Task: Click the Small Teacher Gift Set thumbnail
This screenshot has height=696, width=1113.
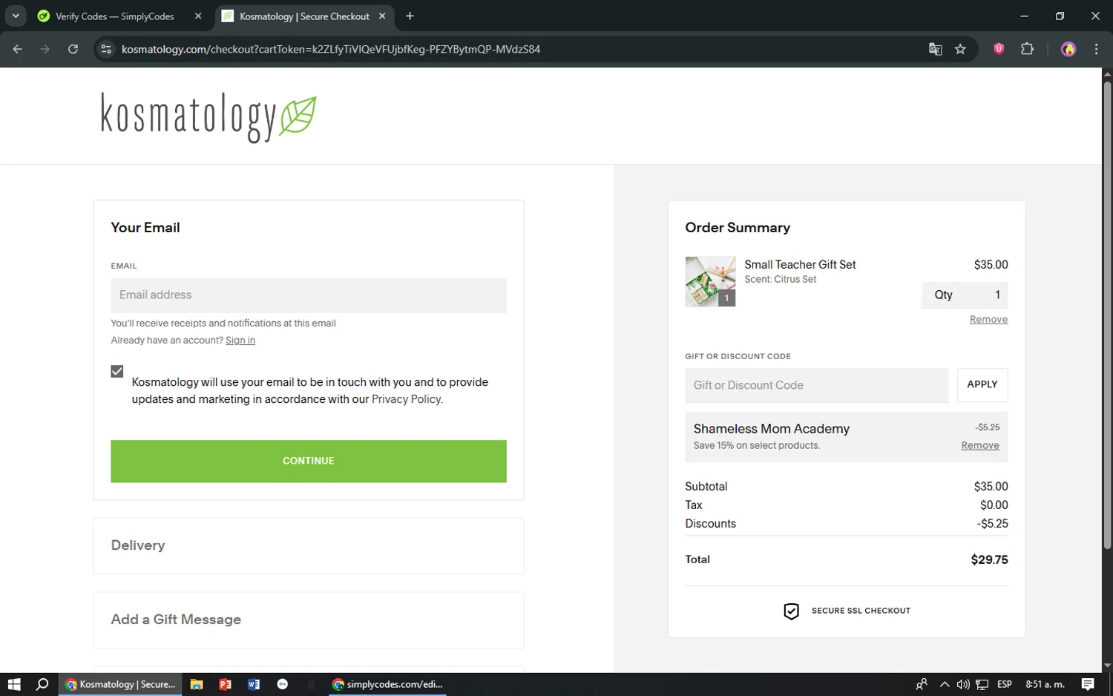Action: pyautogui.click(x=710, y=281)
